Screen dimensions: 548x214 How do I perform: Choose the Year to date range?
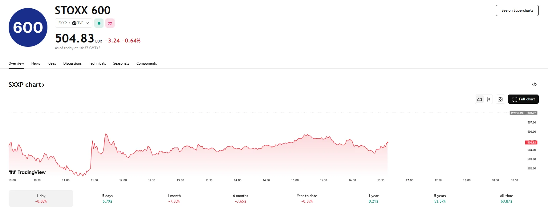[x=307, y=198]
